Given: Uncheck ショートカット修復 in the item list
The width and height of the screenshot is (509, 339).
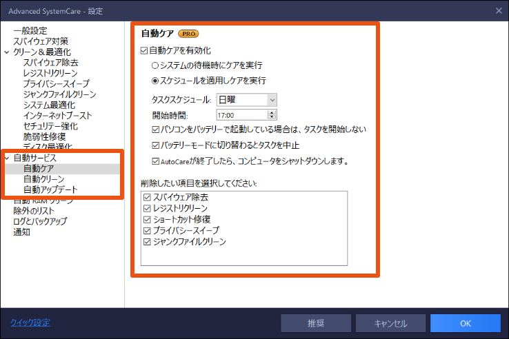Looking at the screenshot, I should coord(147,220).
